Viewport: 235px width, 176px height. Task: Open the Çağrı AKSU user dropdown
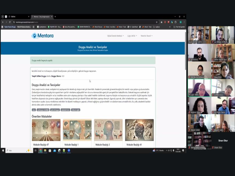tap(132, 36)
